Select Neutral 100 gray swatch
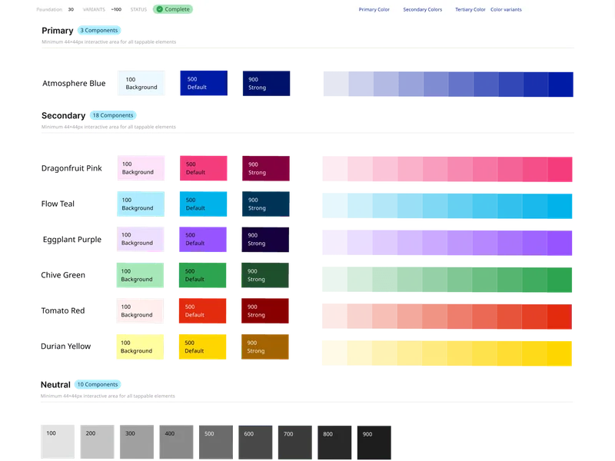The height and width of the screenshot is (461, 615). [x=58, y=442]
